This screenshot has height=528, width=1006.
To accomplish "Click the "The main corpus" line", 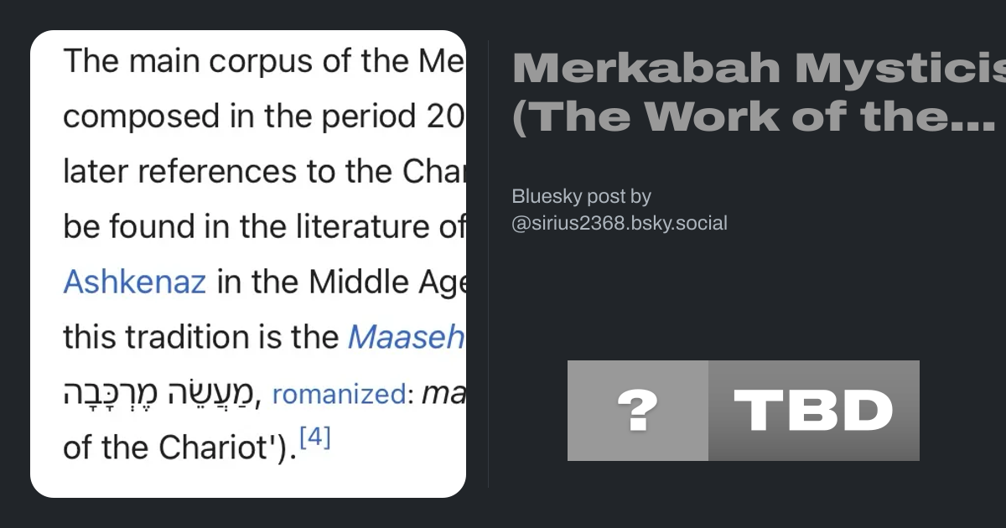I will tap(263, 61).
